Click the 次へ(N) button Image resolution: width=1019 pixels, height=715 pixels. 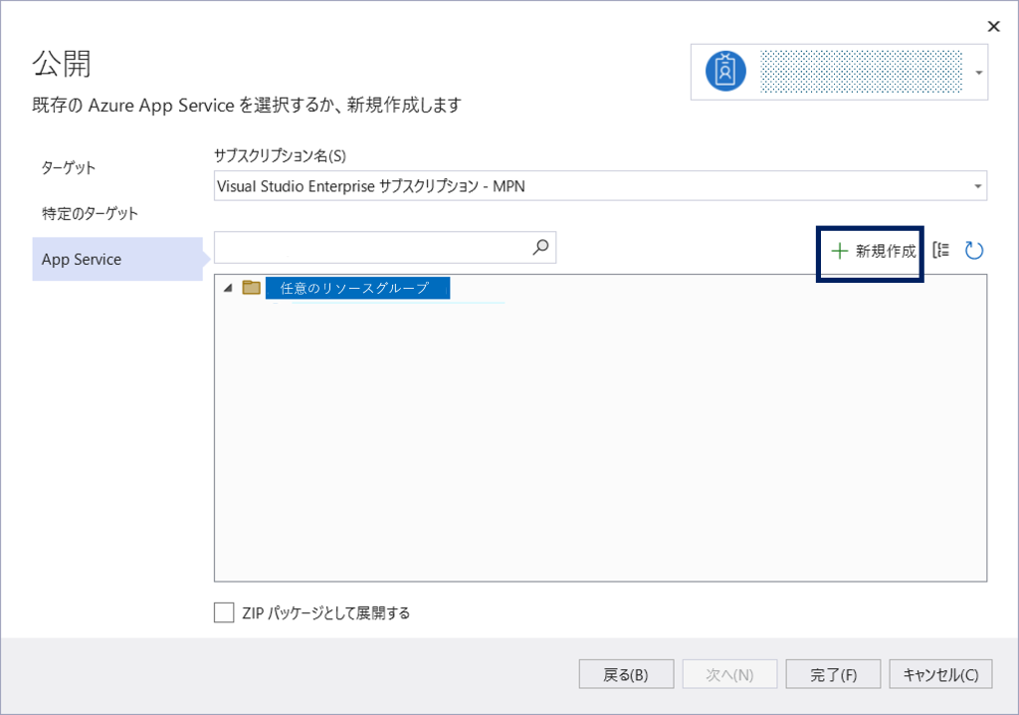[729, 674]
